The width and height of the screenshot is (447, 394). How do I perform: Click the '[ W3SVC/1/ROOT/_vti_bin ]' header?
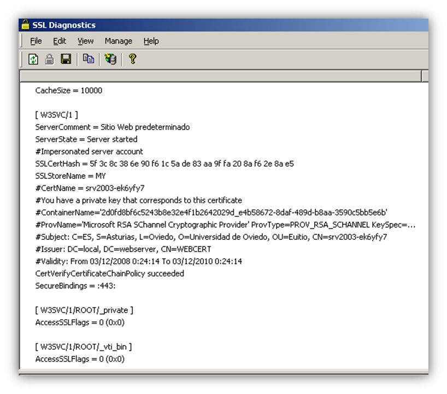84,347
